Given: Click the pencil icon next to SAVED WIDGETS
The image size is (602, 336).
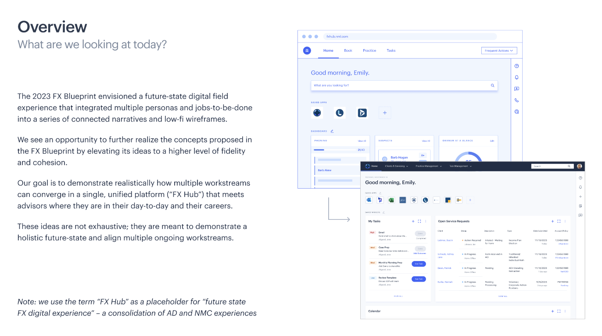Looking at the screenshot, I should [383, 212].
